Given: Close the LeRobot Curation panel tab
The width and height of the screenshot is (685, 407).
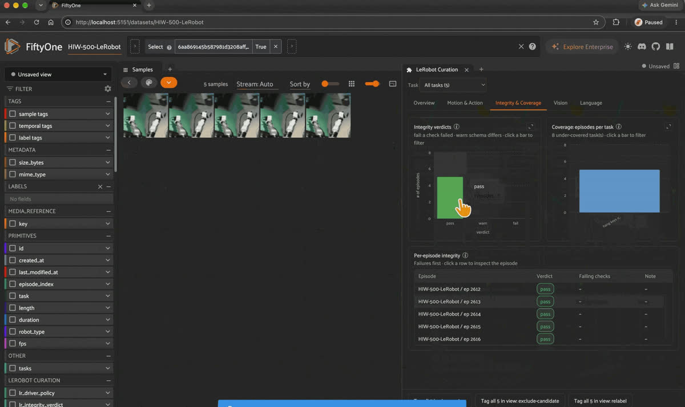Looking at the screenshot, I should tap(466, 70).
